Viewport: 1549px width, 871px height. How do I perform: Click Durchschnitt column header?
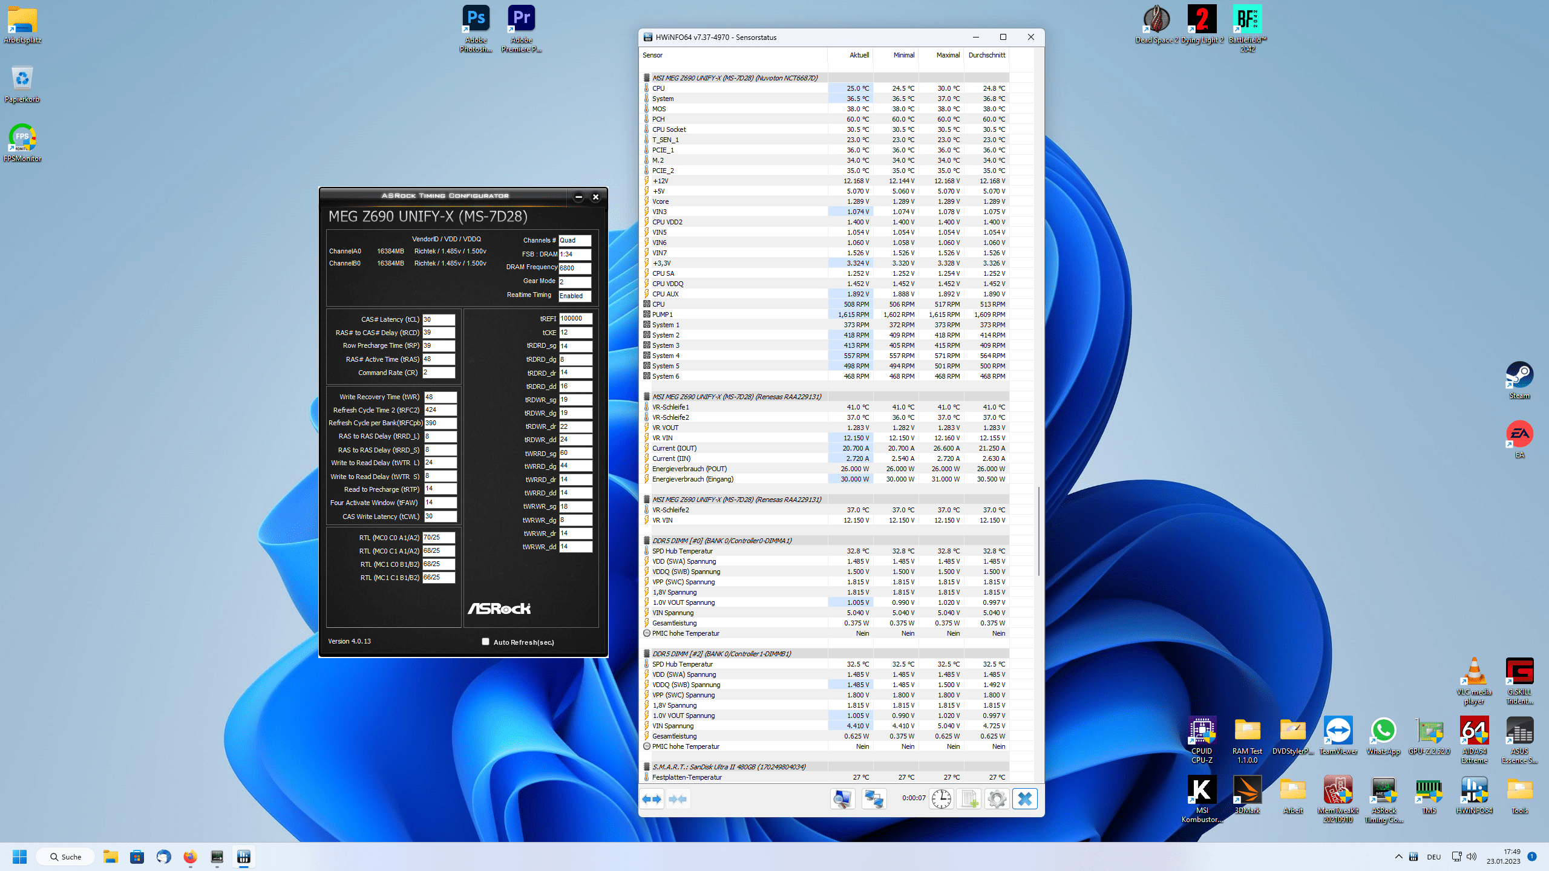[x=986, y=55]
